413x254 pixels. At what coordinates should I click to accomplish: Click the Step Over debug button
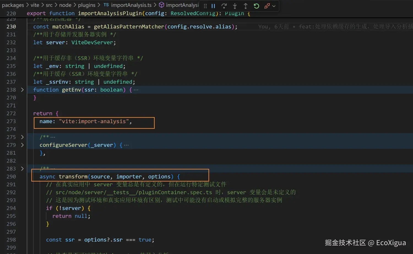pos(224,6)
